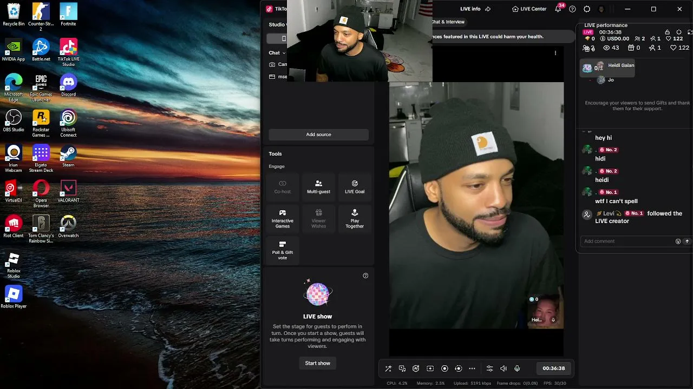This screenshot has width=693, height=389.
Task: Mute the microphone
Action: tap(517, 368)
